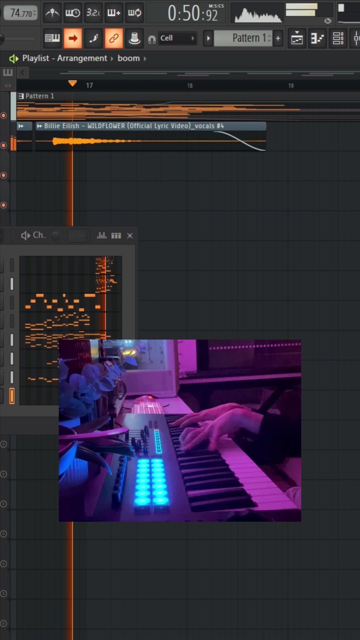Open the Pattern 1 selector

pyautogui.click(x=243, y=38)
